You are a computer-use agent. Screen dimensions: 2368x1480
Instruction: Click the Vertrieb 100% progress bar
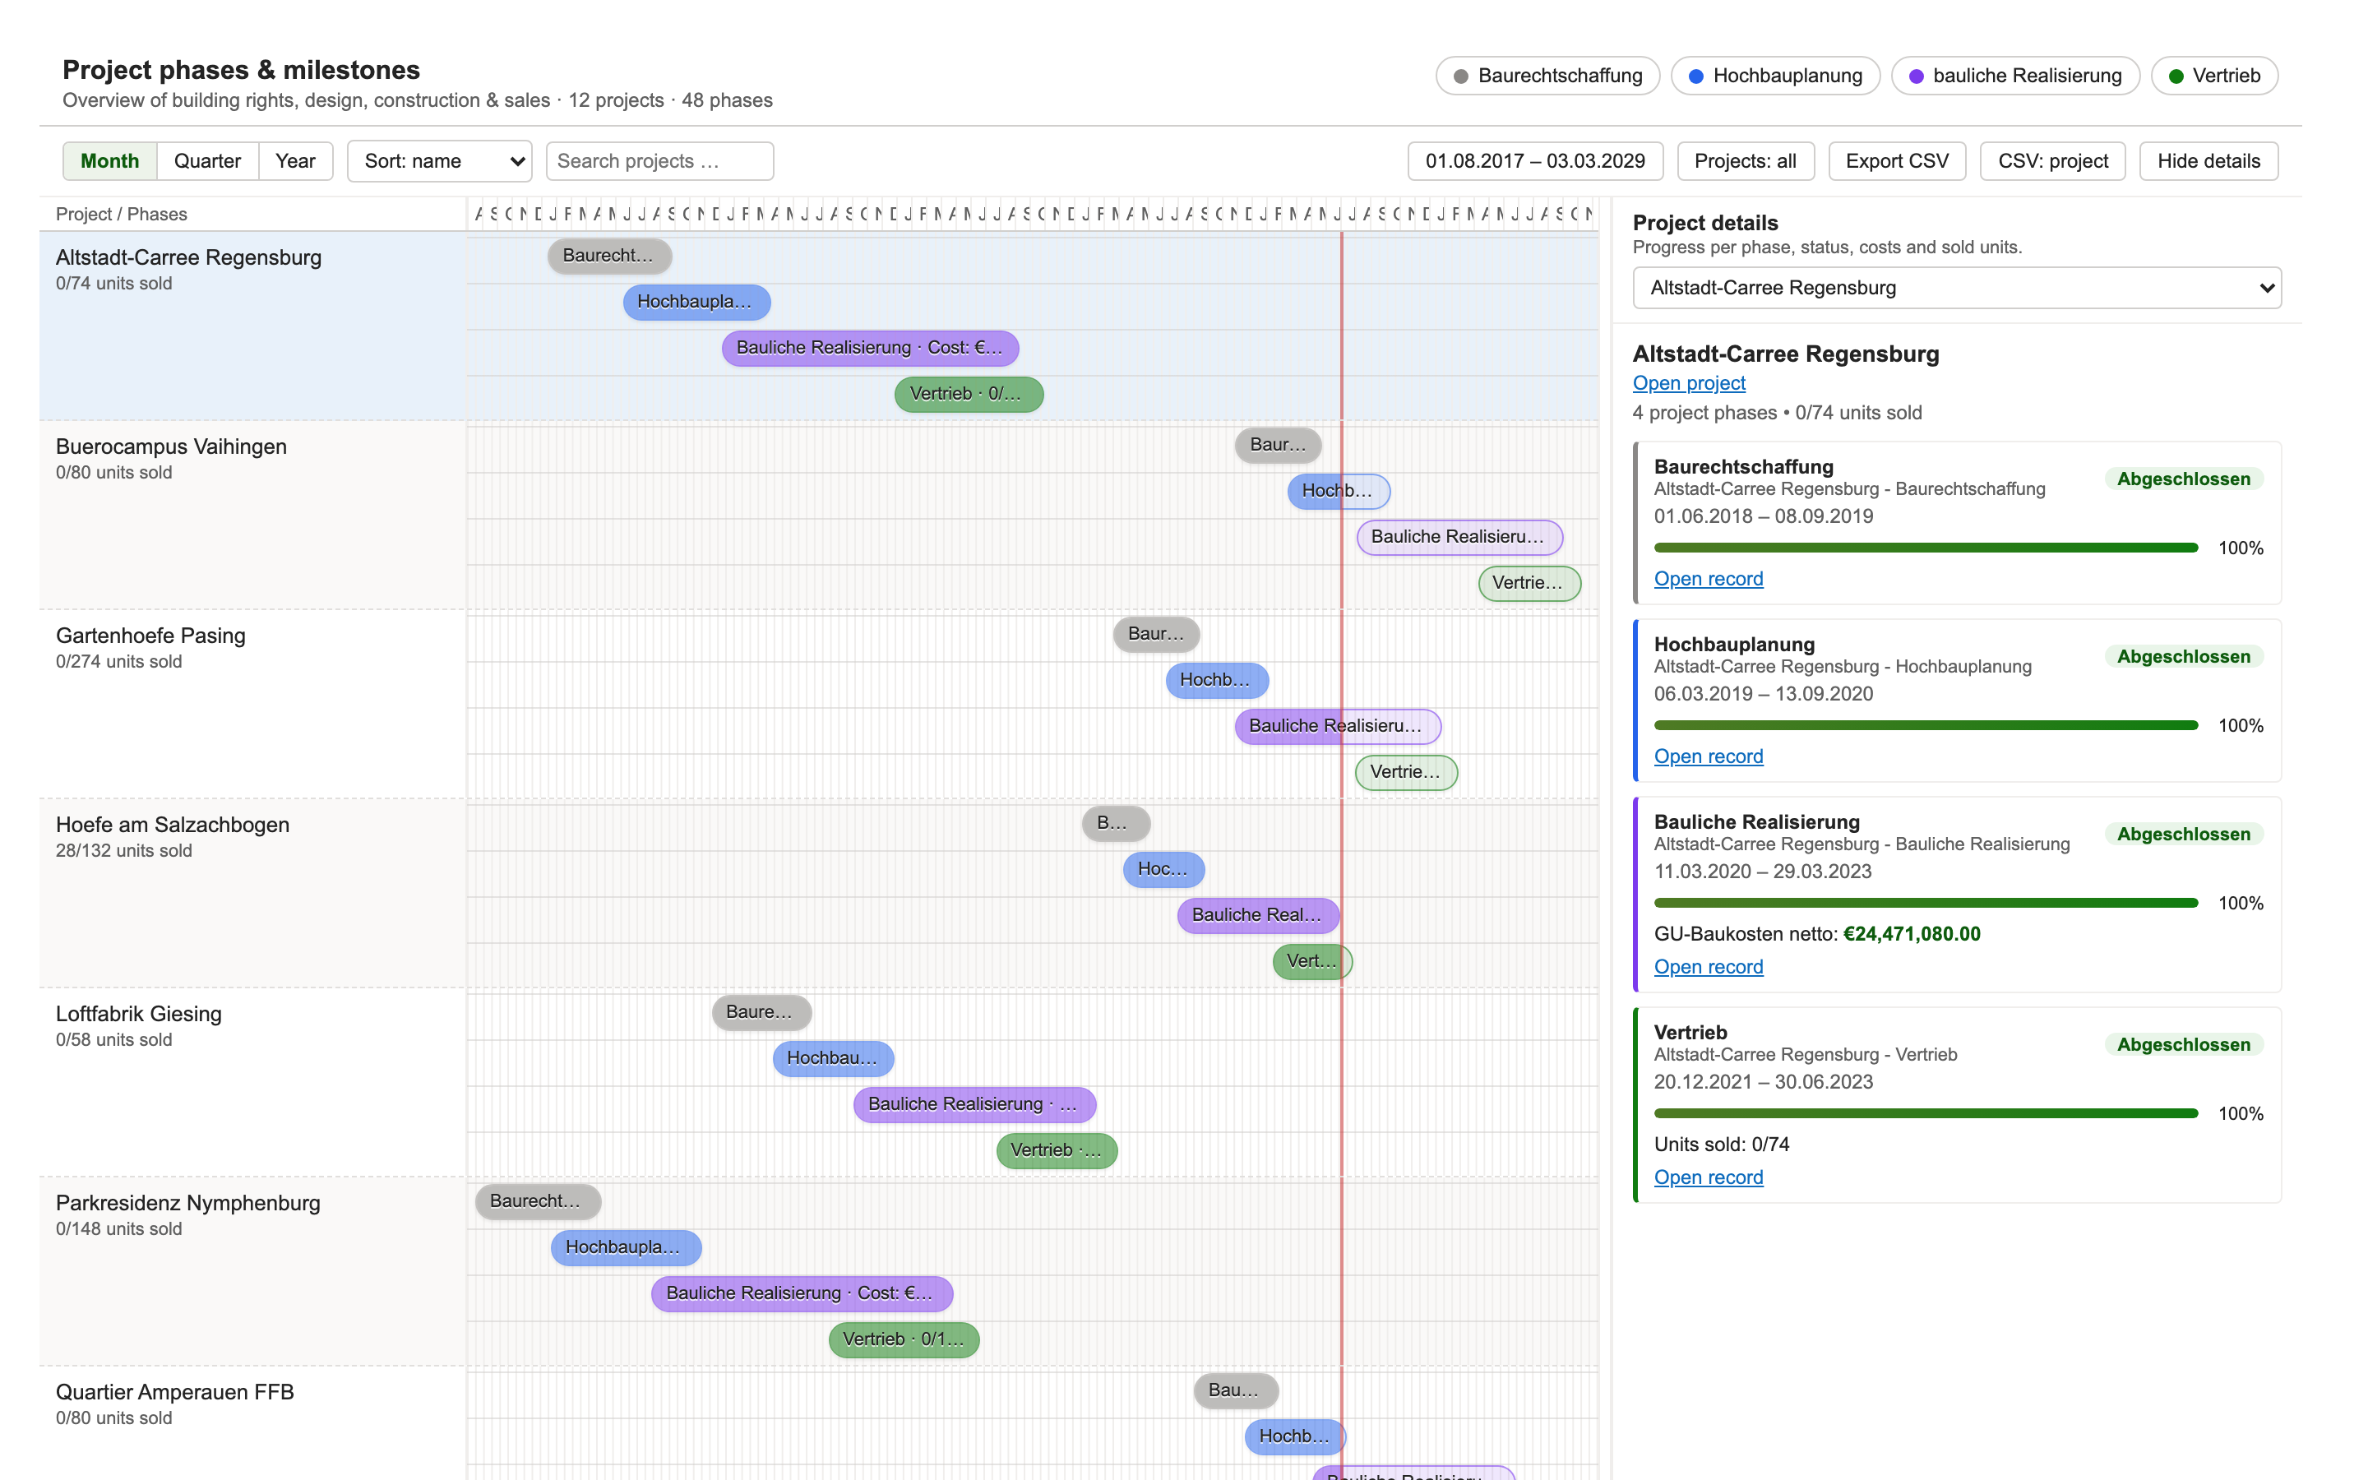coord(1926,1113)
